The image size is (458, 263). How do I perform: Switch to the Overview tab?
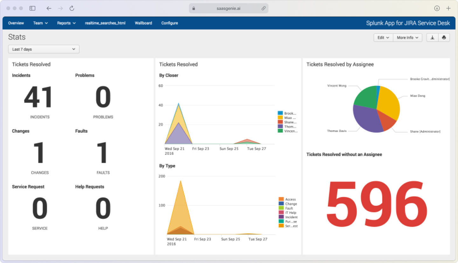16,23
